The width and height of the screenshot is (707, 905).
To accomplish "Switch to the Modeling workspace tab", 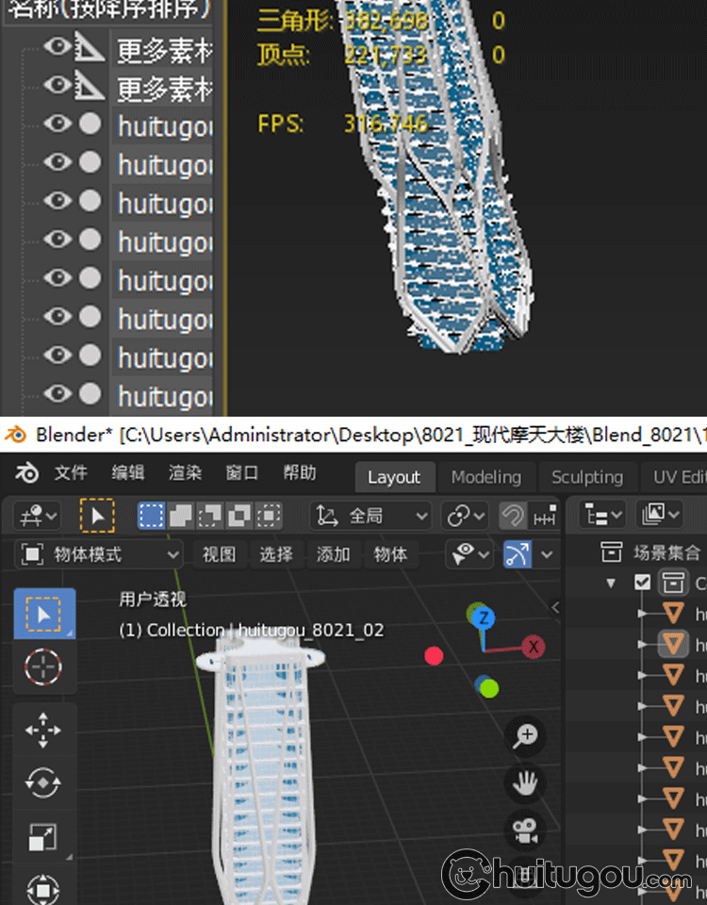I will point(485,477).
